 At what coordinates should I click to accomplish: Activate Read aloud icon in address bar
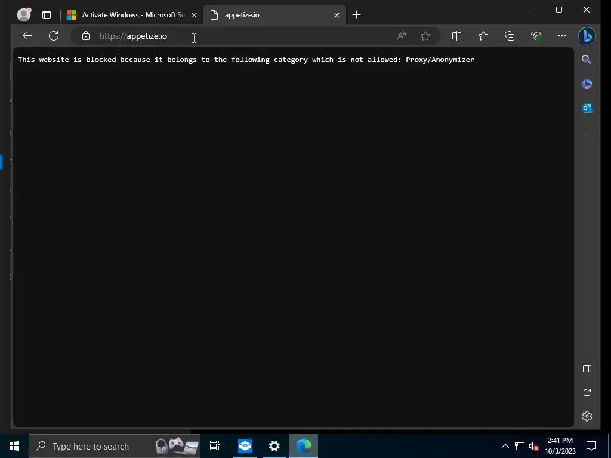[x=402, y=36]
